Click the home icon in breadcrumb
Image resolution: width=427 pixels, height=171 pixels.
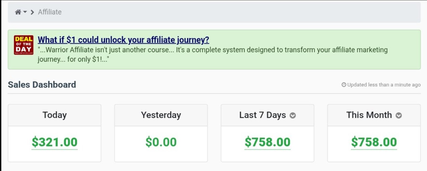click(18, 12)
